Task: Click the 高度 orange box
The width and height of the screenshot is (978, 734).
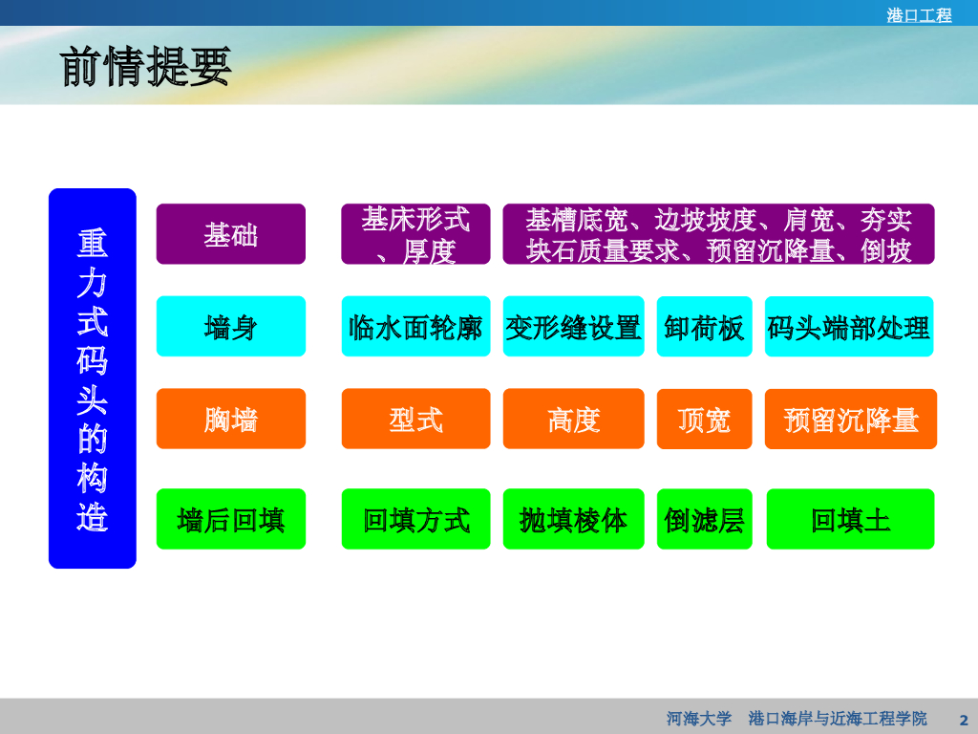Action: click(x=573, y=419)
